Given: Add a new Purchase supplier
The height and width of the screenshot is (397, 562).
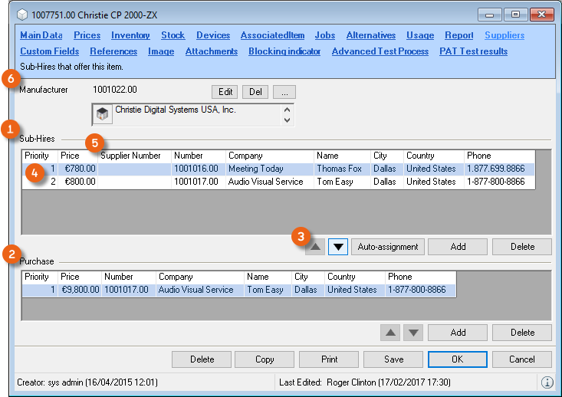Looking at the screenshot, I should (x=458, y=333).
